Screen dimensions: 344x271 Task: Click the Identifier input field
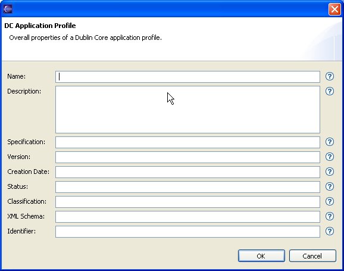tap(187, 232)
